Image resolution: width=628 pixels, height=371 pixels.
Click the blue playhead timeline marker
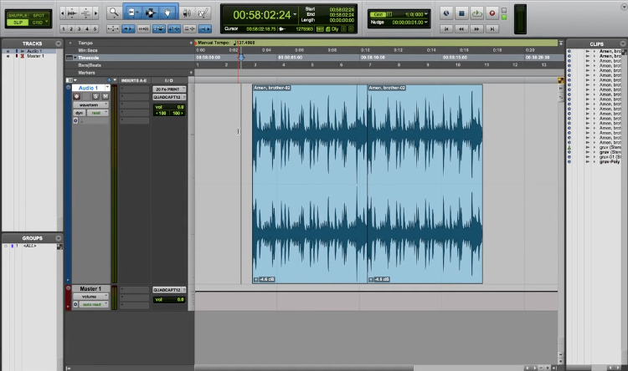241,58
